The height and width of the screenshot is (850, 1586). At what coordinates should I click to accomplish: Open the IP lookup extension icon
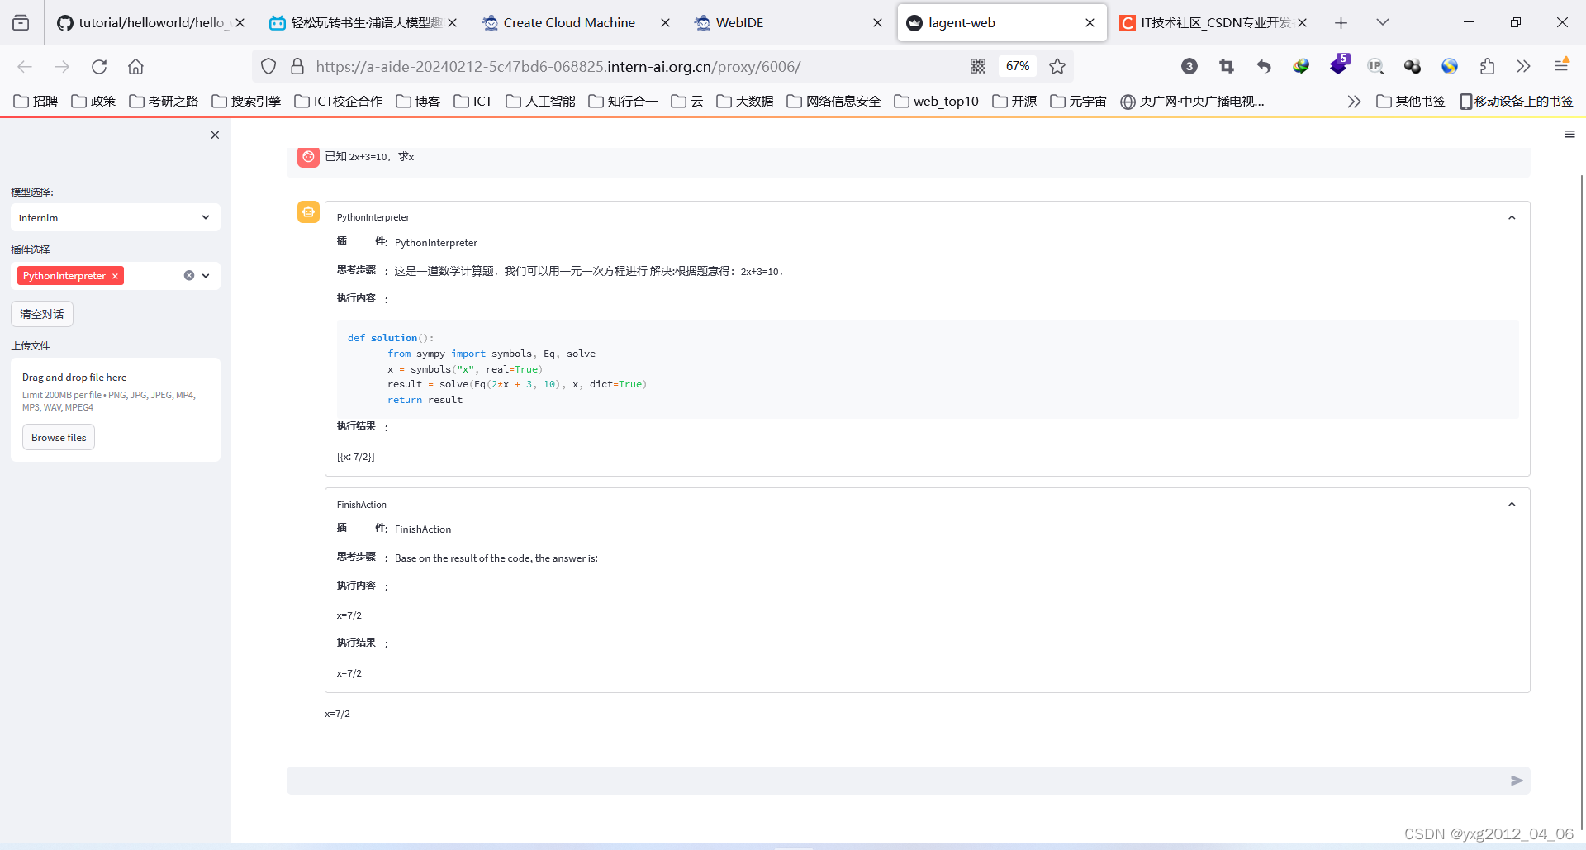[1375, 66]
